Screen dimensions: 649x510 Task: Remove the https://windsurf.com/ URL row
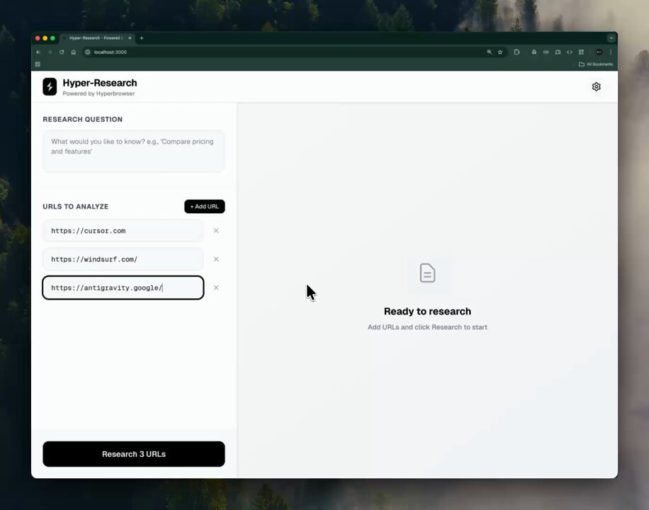[216, 259]
